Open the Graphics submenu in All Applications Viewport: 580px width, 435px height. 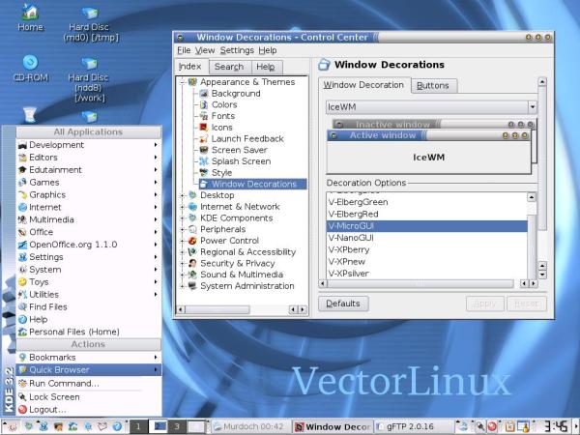point(89,195)
